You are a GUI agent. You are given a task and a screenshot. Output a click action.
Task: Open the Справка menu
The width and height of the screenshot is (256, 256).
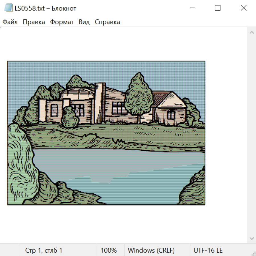click(107, 22)
